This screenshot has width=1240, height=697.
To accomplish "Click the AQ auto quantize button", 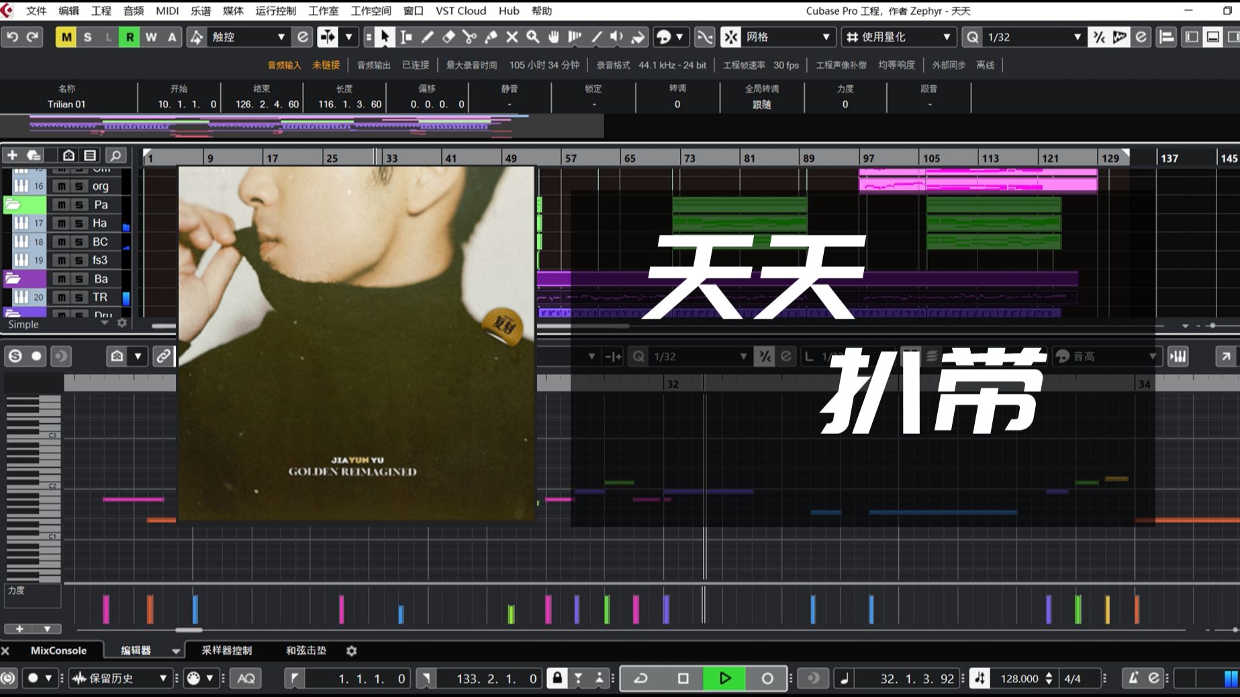I will pos(246,678).
